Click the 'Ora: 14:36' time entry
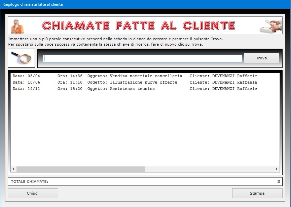 70,76
